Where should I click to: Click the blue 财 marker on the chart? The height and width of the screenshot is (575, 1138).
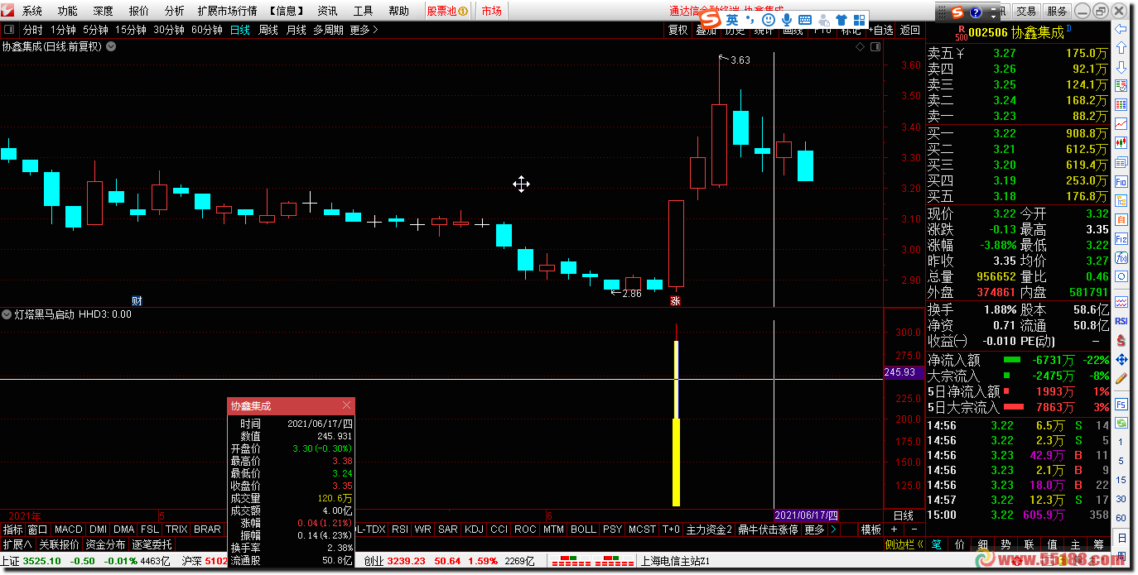point(137,301)
